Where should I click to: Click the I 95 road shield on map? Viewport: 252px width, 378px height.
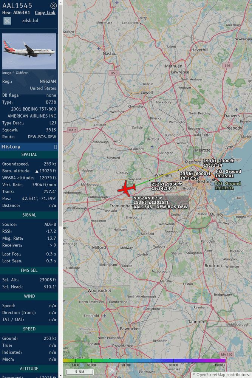227,65
